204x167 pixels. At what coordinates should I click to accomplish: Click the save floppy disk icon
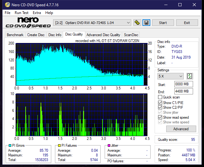(147, 23)
